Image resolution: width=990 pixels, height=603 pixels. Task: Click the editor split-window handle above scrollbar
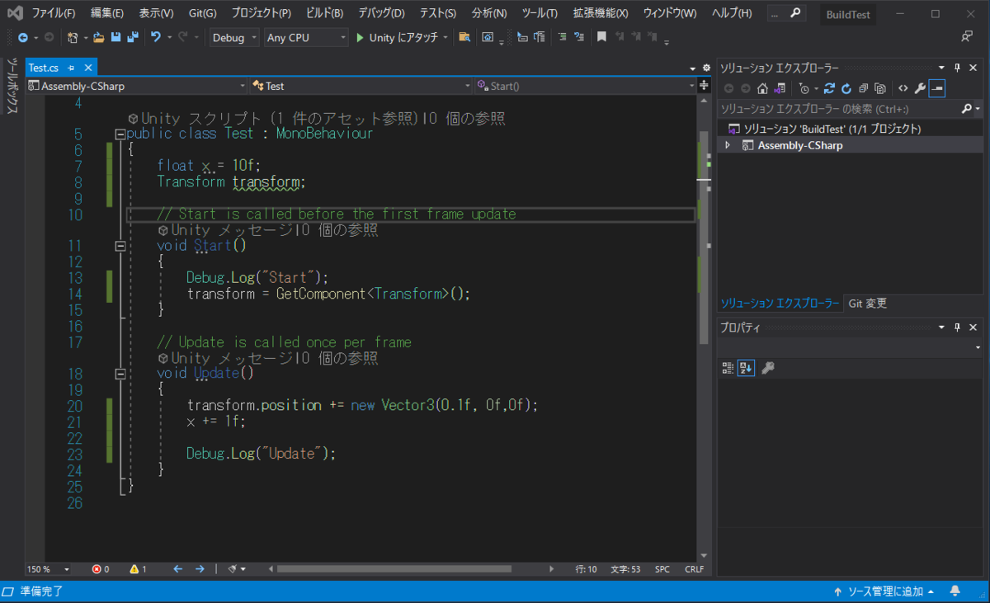tap(704, 86)
